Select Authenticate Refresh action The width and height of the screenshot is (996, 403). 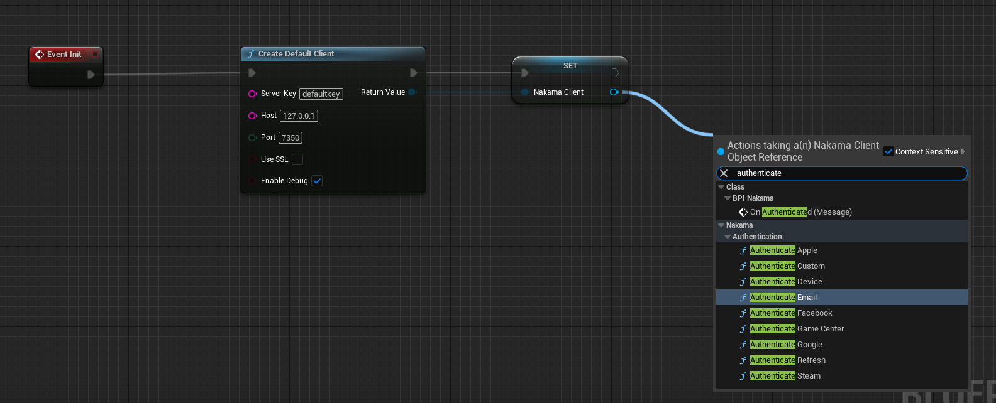tap(842, 360)
